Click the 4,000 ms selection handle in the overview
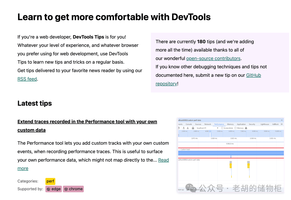 tap(210, 134)
